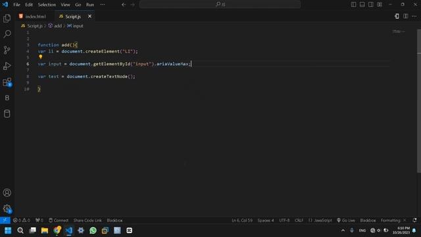Click "createElement" in line 4

coord(103,51)
